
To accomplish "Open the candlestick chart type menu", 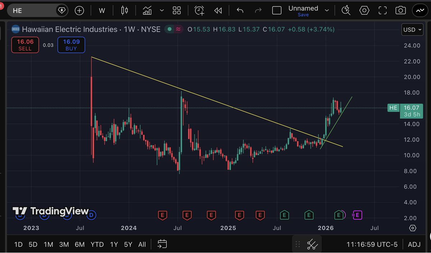I will 125,10.
